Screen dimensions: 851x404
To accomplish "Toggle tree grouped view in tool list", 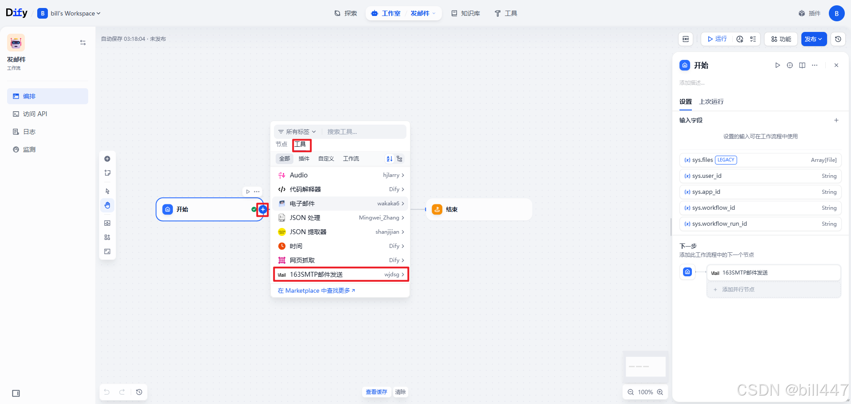I will [x=399, y=159].
